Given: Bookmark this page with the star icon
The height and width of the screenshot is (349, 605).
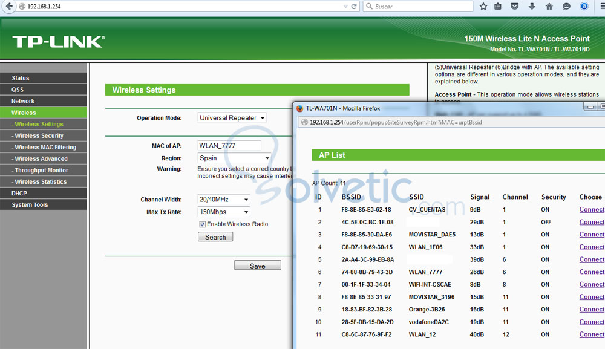Looking at the screenshot, I should (483, 6).
